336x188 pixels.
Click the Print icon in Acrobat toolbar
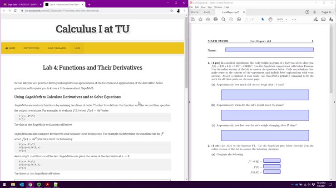216,19
